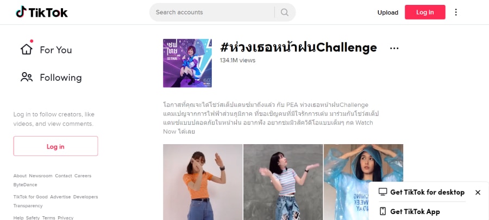Click the For You home icon
The image size is (489, 220).
coord(27,49)
